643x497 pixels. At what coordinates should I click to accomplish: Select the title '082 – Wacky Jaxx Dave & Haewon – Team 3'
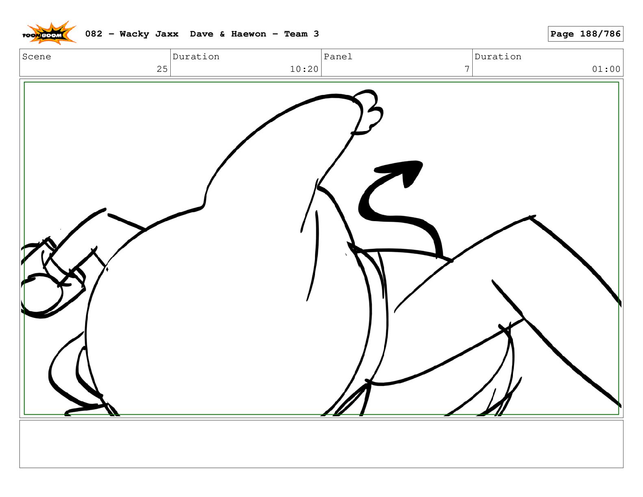tap(202, 34)
